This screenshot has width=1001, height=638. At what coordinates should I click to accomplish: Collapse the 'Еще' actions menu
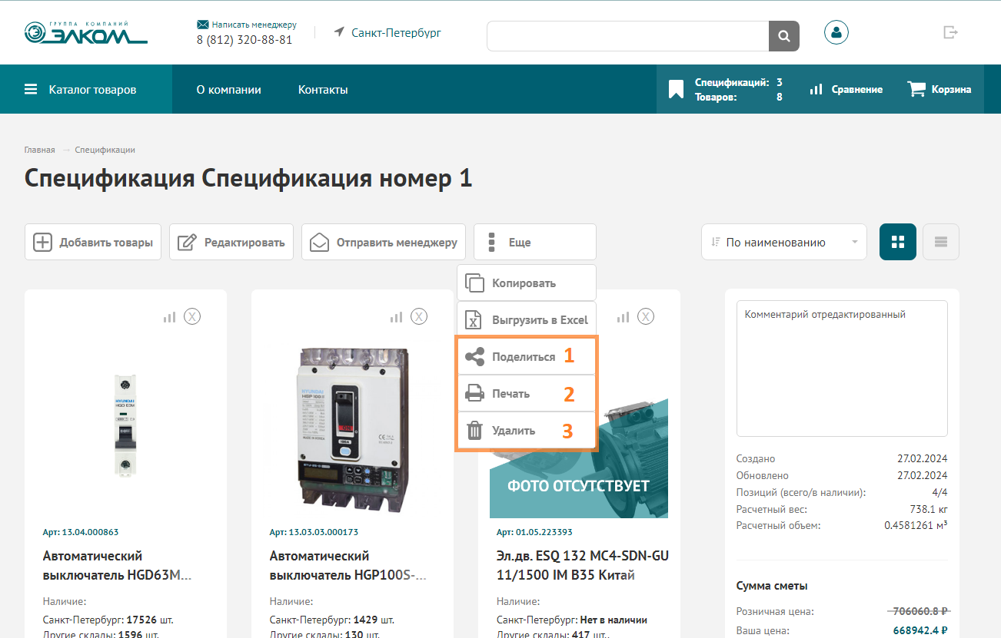tap(534, 242)
